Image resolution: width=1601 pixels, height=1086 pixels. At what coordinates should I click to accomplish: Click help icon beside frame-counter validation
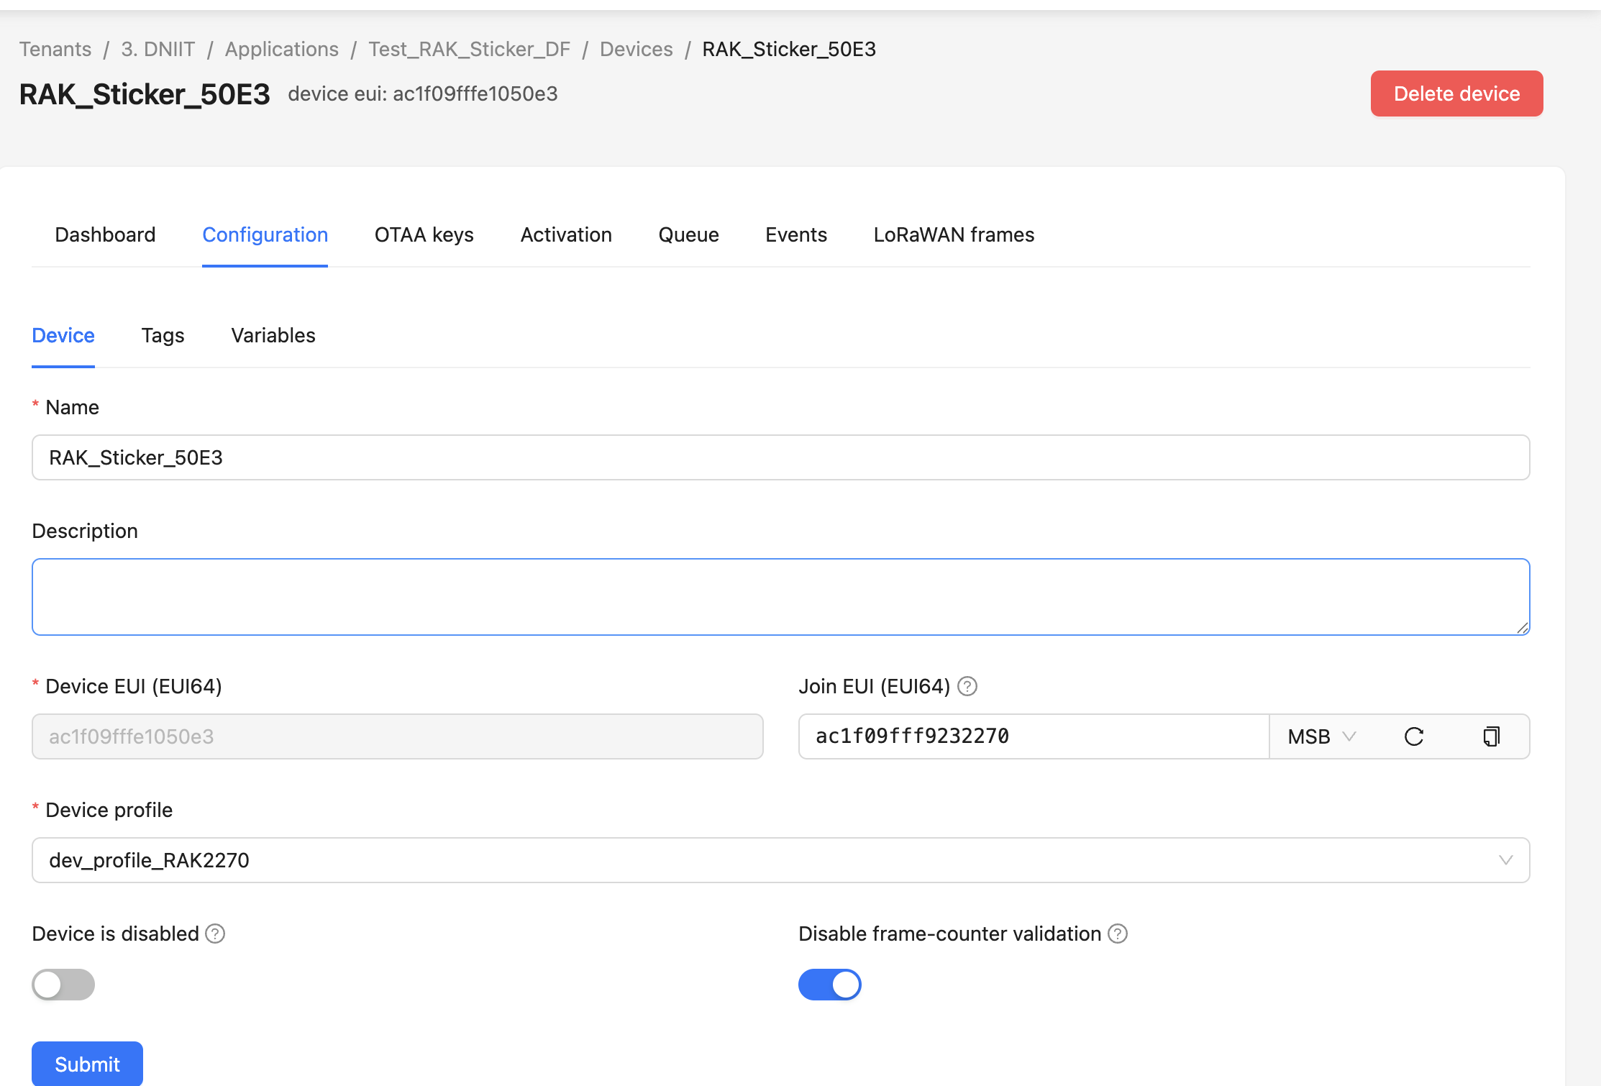pyautogui.click(x=1117, y=934)
